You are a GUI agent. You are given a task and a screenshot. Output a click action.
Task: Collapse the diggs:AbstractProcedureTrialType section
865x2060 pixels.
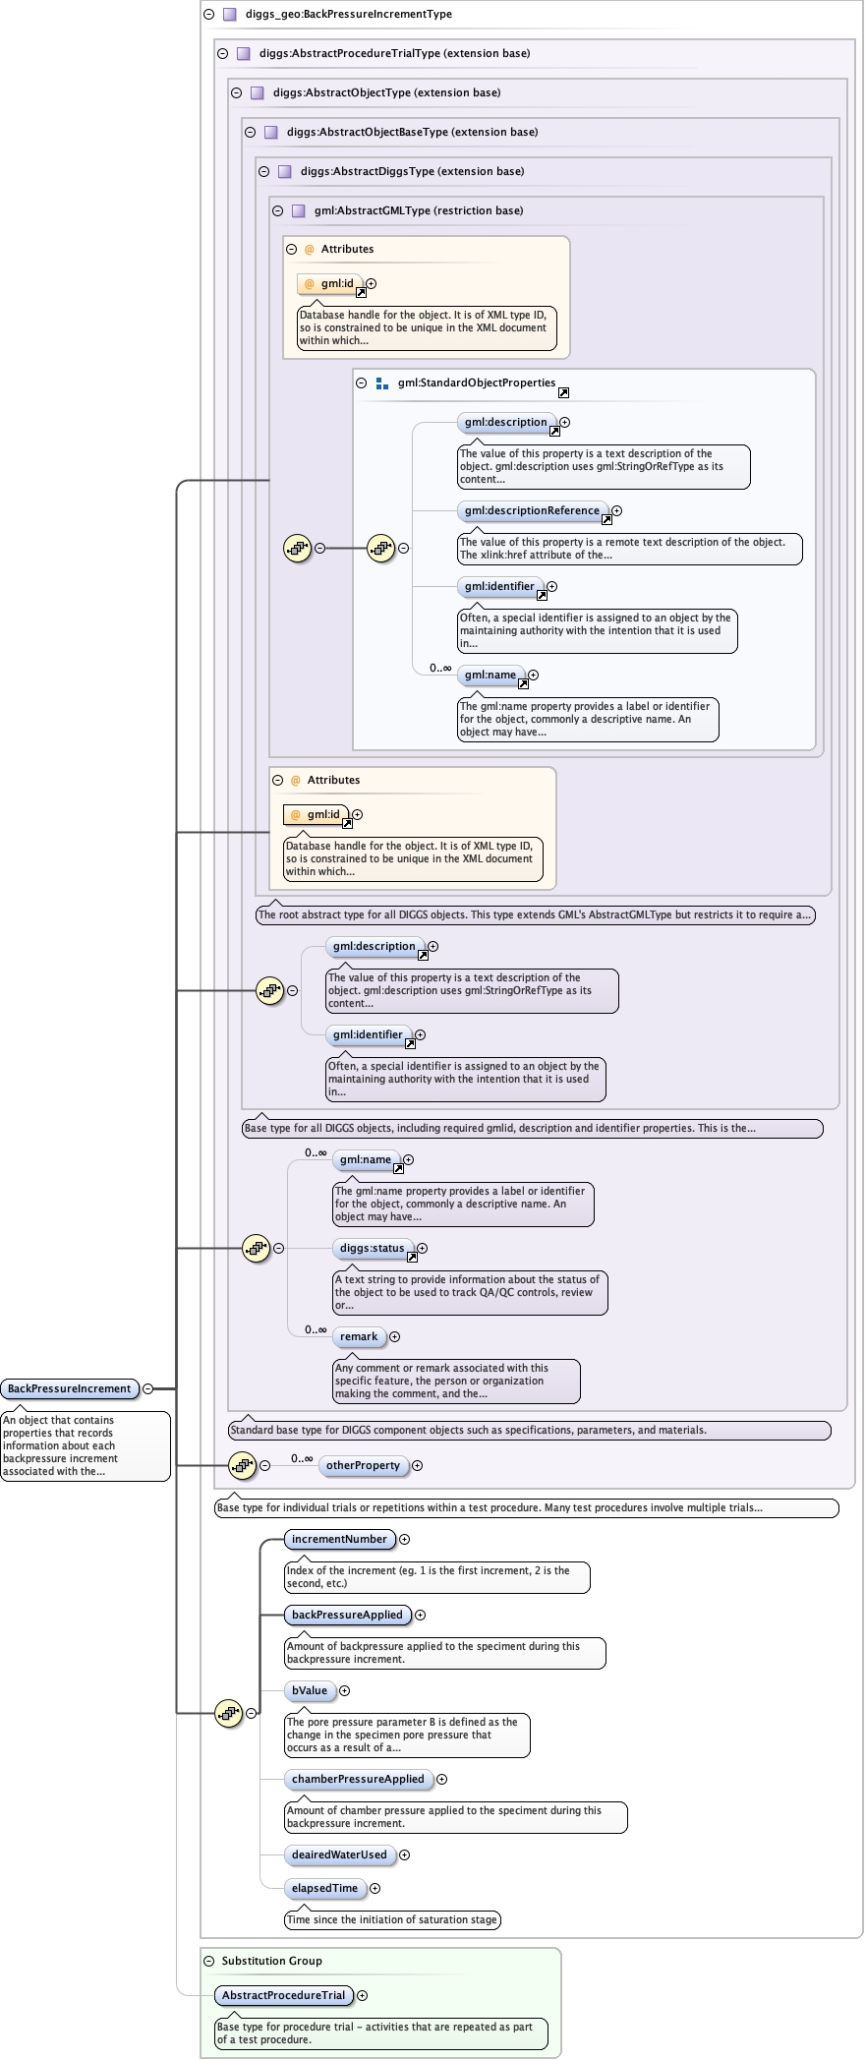(223, 54)
